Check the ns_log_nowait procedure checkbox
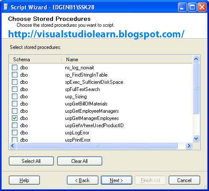209x191 pixels. (x=14, y=68)
